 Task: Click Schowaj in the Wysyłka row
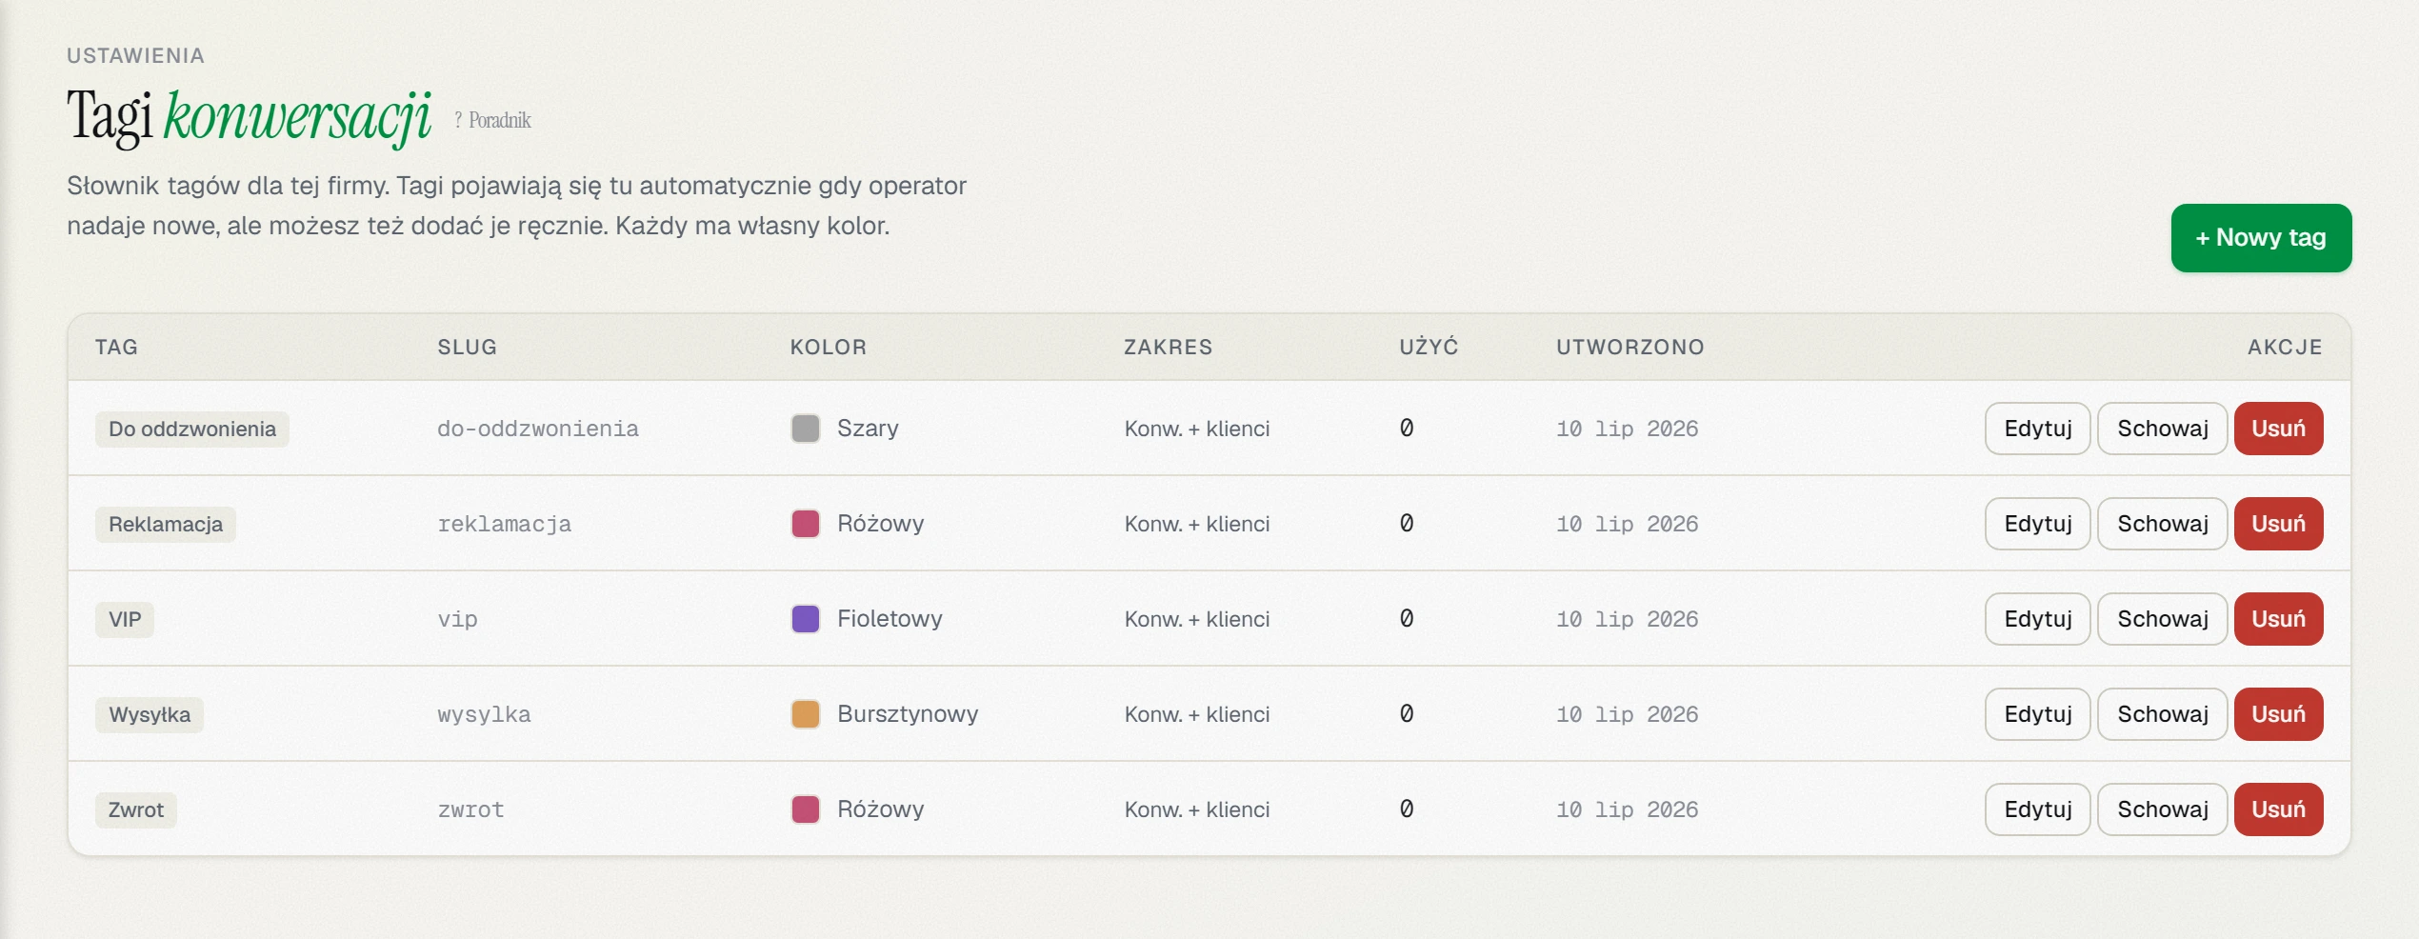tap(2162, 714)
